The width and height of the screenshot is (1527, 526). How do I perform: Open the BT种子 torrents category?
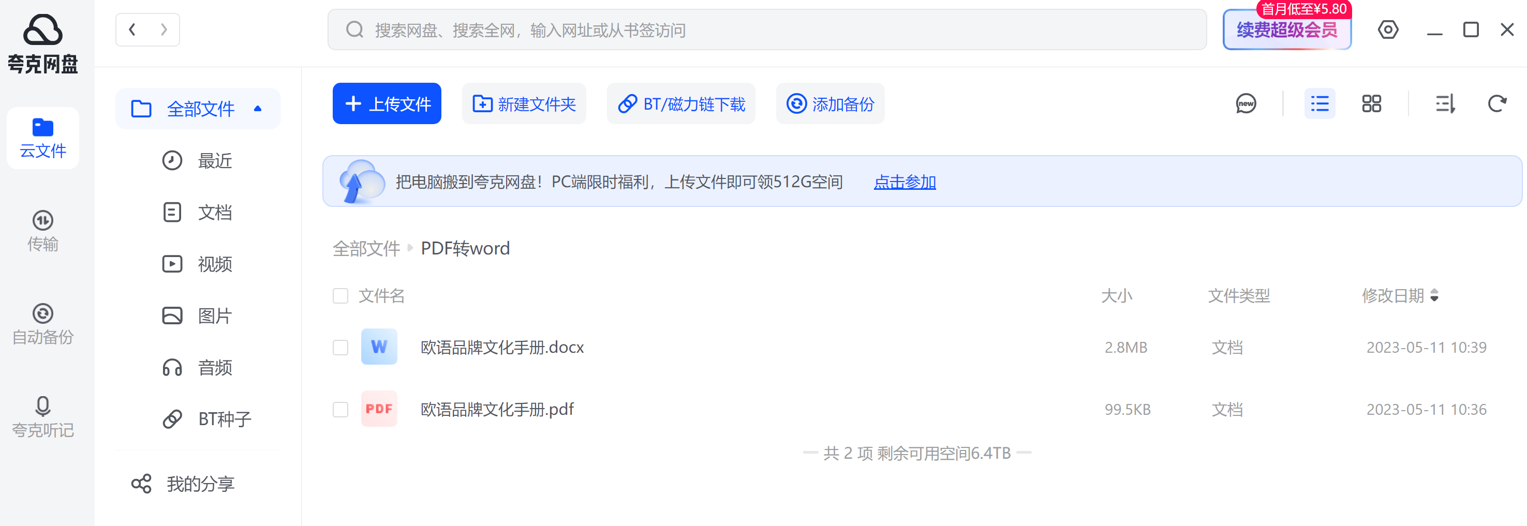(207, 419)
